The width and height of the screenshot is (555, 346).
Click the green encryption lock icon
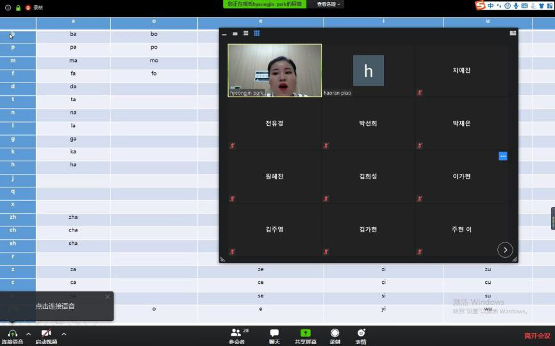click(18, 8)
